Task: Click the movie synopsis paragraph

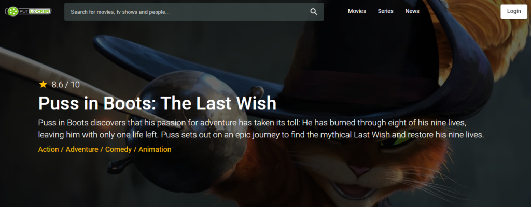Action: pos(261,129)
